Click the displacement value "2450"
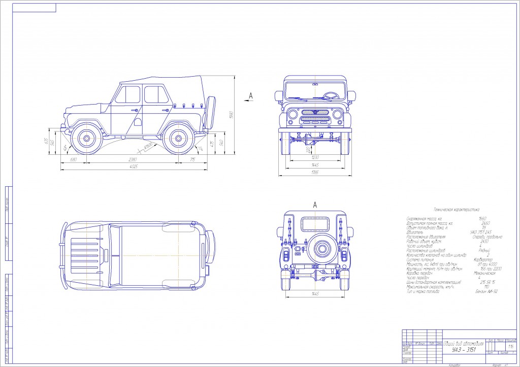 click(484, 242)
